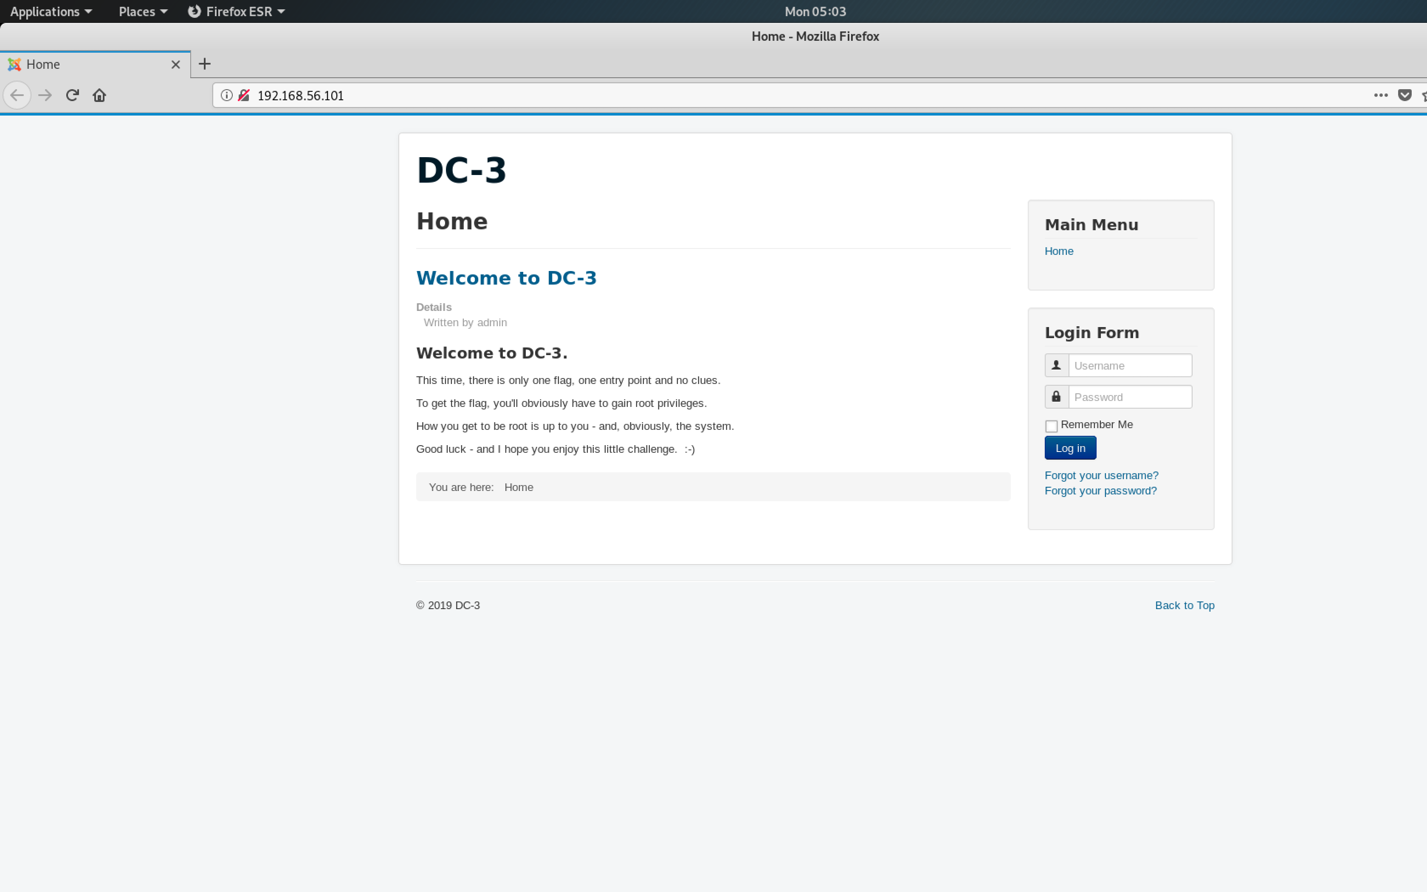Focus the Username input field

pos(1130,365)
